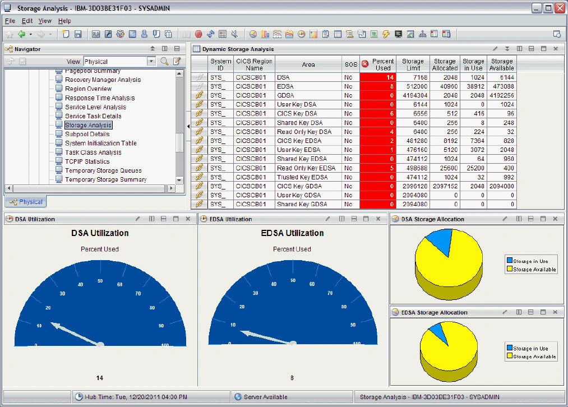Click the green Back arrow in toolbar
The width and height of the screenshot is (568, 407).
click(21, 34)
